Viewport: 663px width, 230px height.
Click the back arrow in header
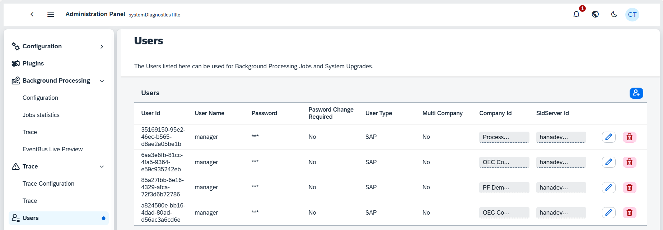pyautogui.click(x=32, y=14)
